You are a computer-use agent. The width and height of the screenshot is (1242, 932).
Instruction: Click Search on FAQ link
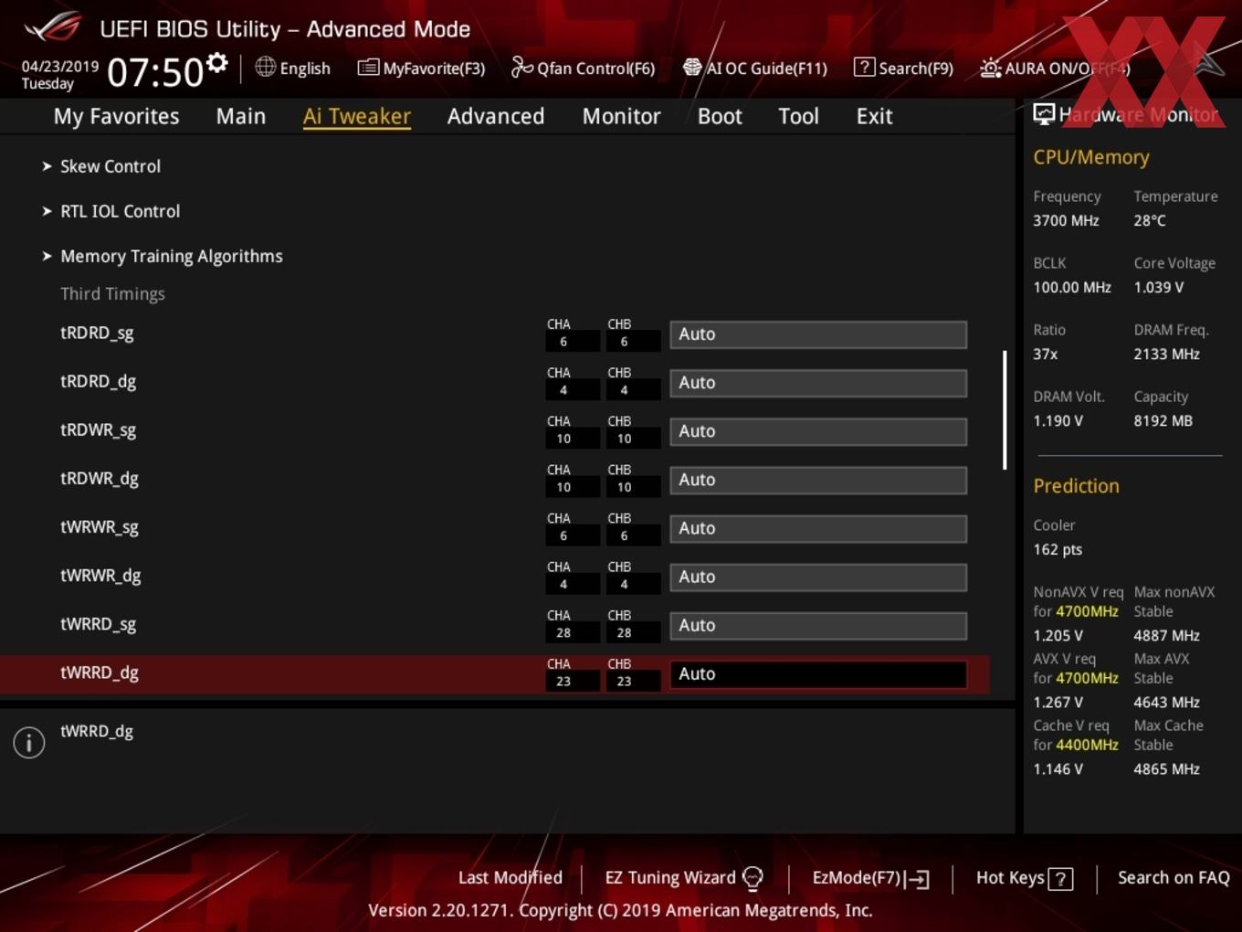pyautogui.click(x=1174, y=877)
